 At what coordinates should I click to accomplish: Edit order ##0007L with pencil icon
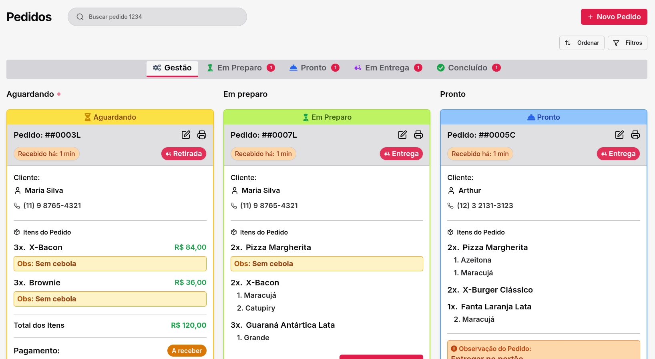point(402,135)
